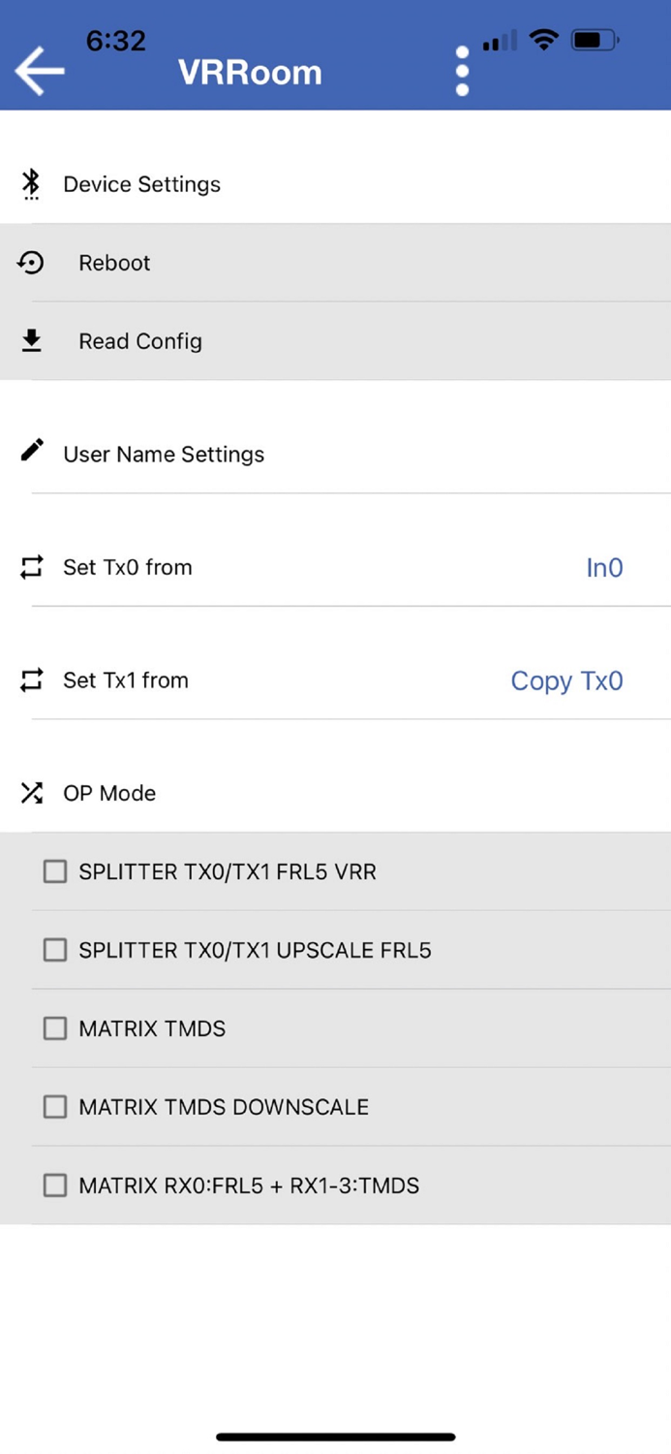Open the Copy Tx0 selector for Tx1
671x1454 pixels.
pyautogui.click(x=566, y=680)
